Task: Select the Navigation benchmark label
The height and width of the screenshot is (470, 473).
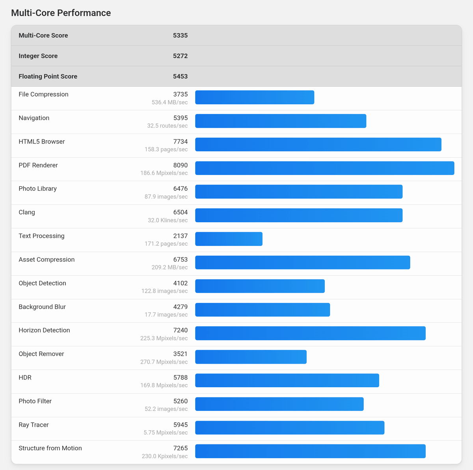Action: click(34, 118)
